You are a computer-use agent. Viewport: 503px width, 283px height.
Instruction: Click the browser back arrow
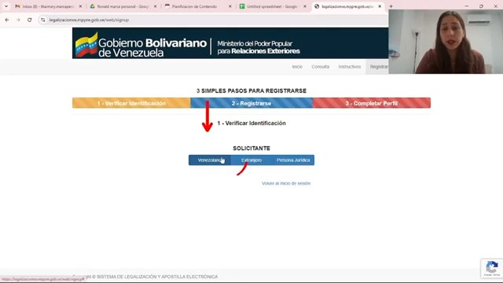click(x=7, y=20)
